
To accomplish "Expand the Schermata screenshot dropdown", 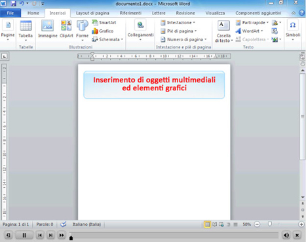I will point(122,39).
